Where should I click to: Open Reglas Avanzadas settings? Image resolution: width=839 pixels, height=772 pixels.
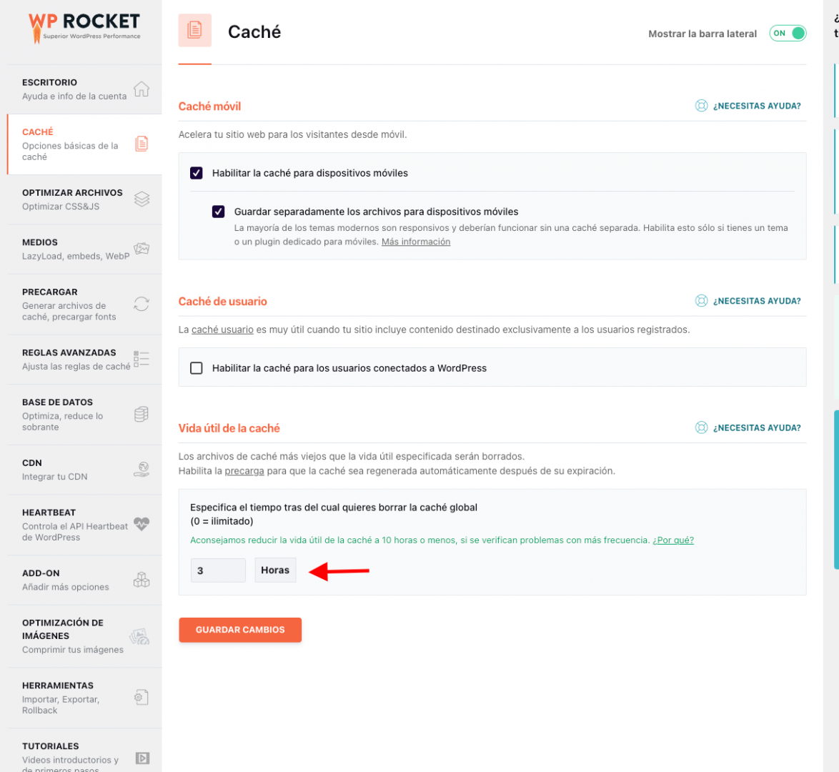coord(84,360)
